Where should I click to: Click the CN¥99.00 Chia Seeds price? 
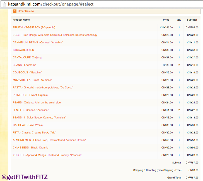pyautogui.click(x=167, y=148)
